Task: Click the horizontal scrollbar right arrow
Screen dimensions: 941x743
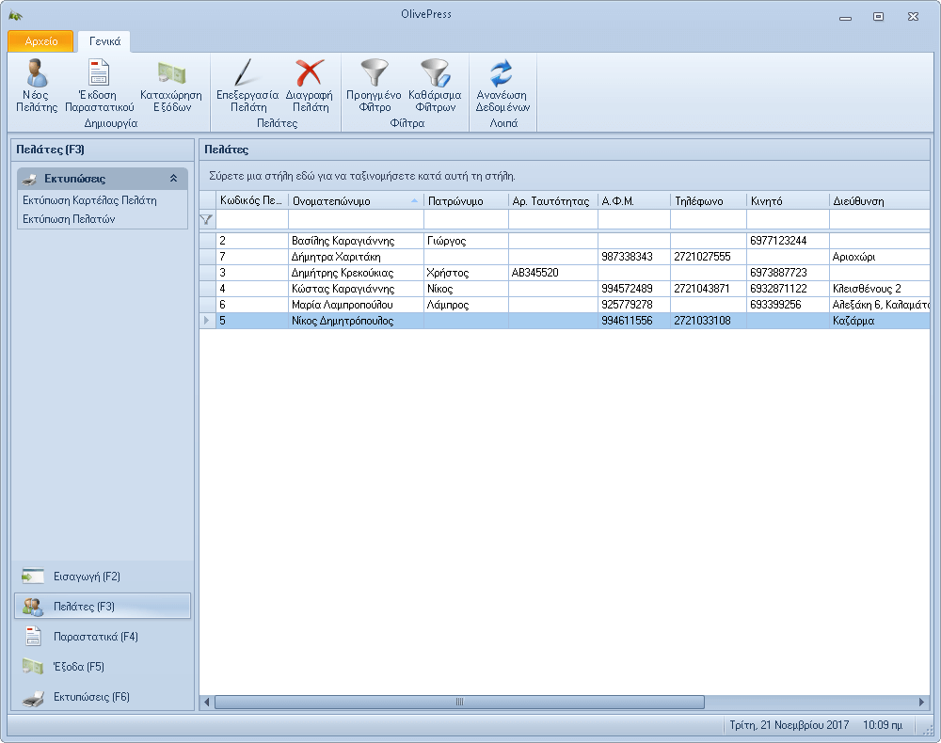Action: (x=923, y=702)
